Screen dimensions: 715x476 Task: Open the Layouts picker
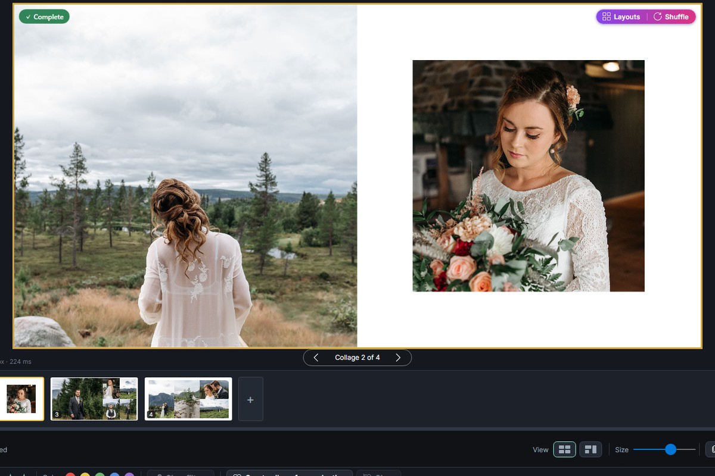click(621, 17)
